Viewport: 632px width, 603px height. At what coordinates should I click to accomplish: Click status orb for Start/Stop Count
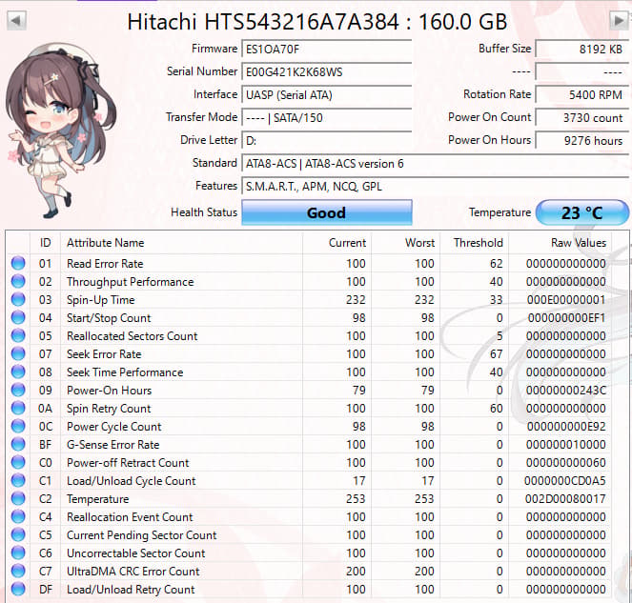point(18,317)
